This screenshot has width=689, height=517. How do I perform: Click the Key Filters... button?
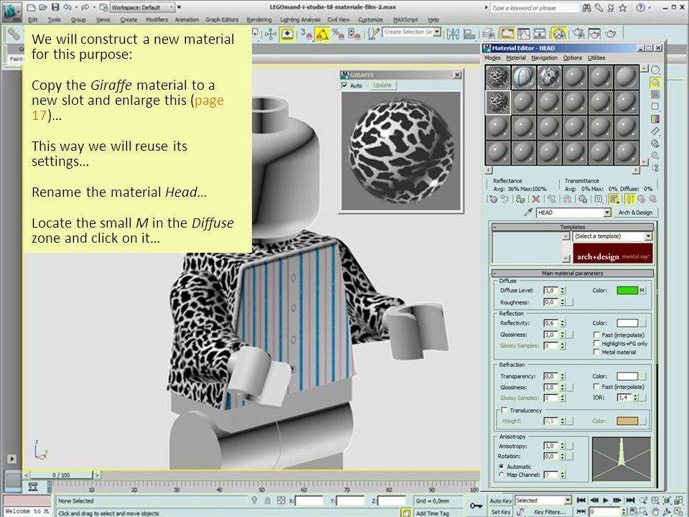tap(549, 512)
